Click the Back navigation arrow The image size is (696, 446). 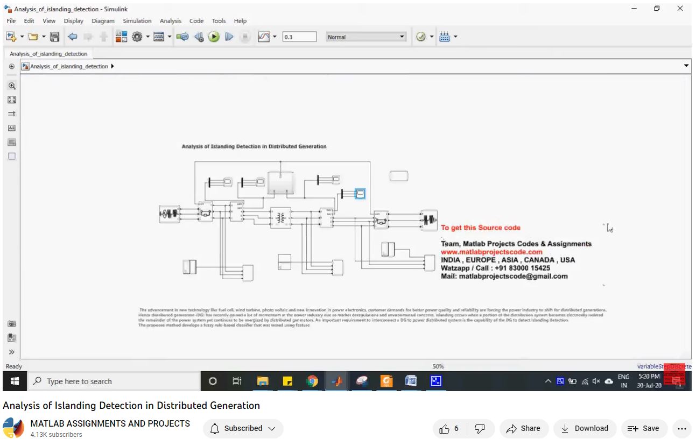(72, 37)
